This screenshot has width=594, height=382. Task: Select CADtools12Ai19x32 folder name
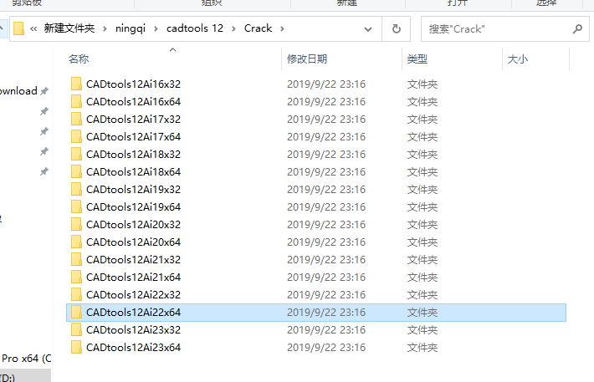pyautogui.click(x=133, y=189)
